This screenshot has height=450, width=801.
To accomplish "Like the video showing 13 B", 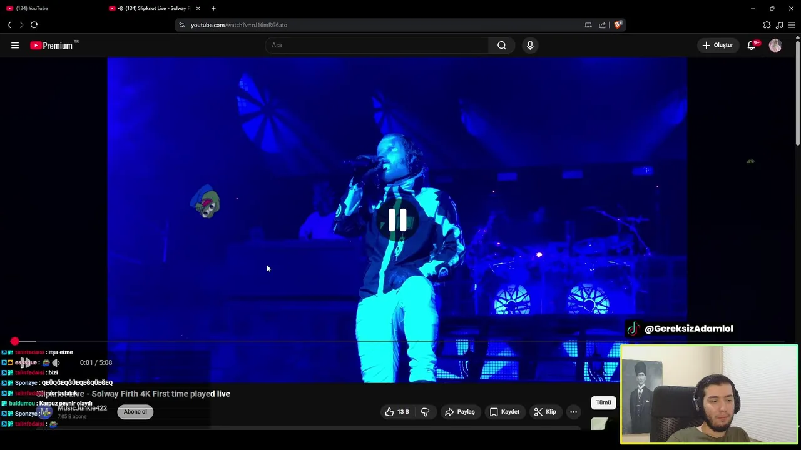I will [397, 412].
